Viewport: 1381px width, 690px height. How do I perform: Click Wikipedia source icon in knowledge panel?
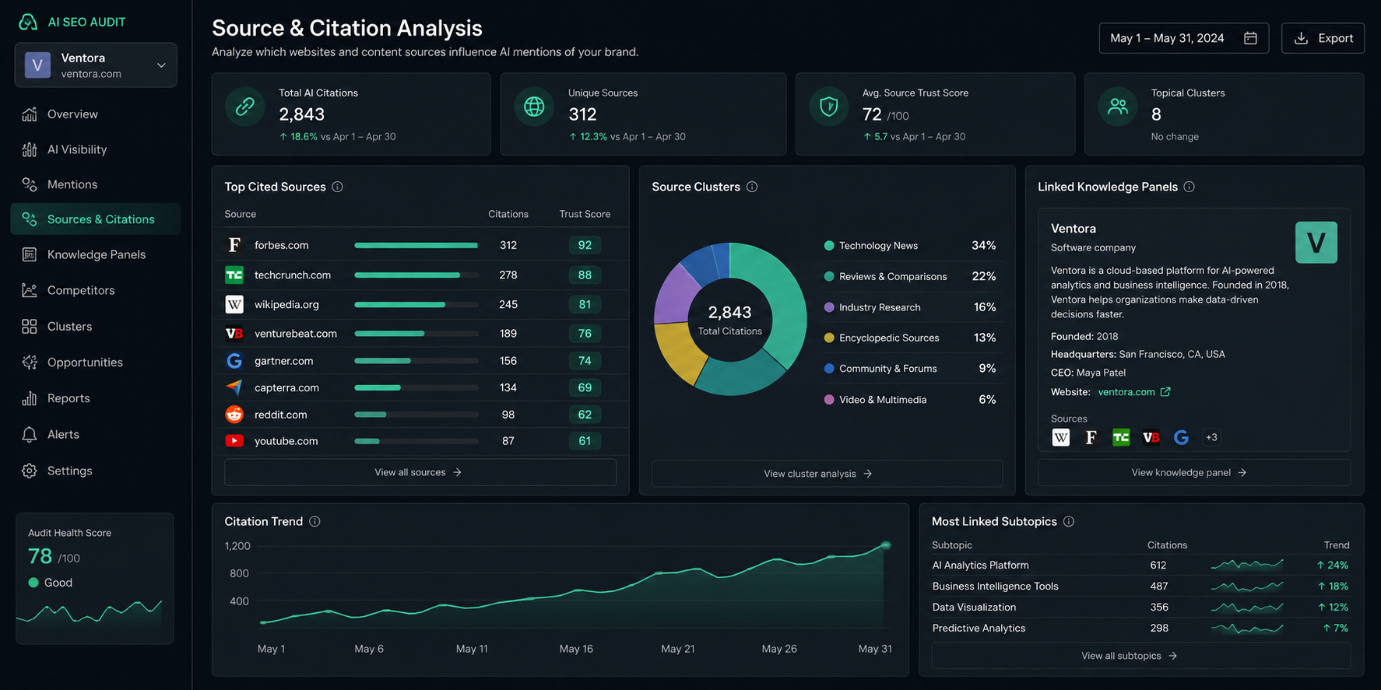click(1061, 437)
